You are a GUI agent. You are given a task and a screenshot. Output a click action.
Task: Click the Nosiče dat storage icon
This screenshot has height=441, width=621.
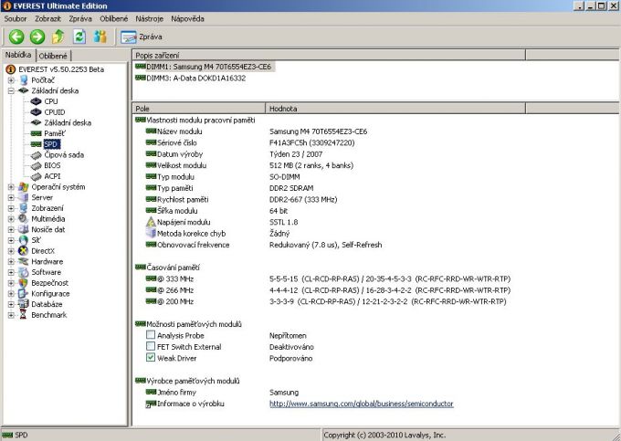tap(24, 229)
